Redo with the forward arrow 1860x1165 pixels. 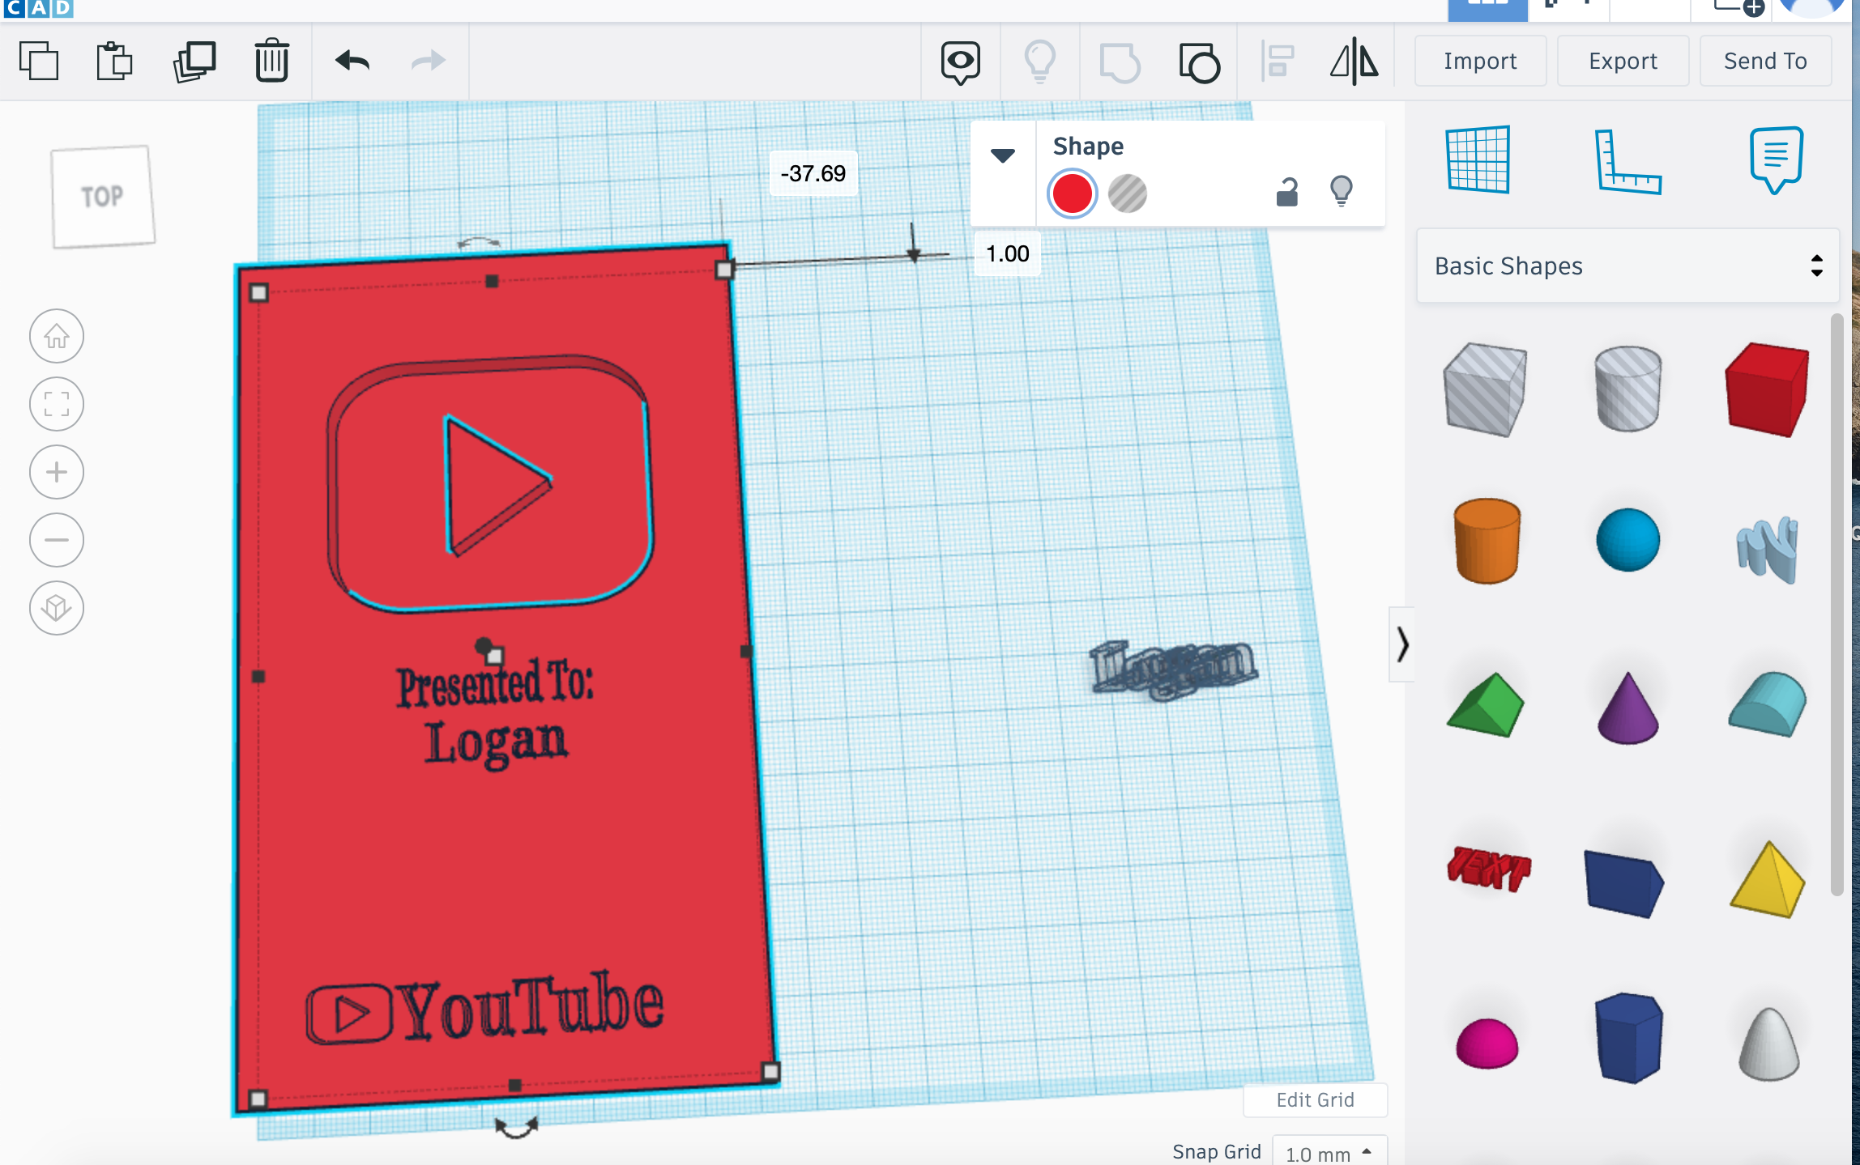click(428, 61)
